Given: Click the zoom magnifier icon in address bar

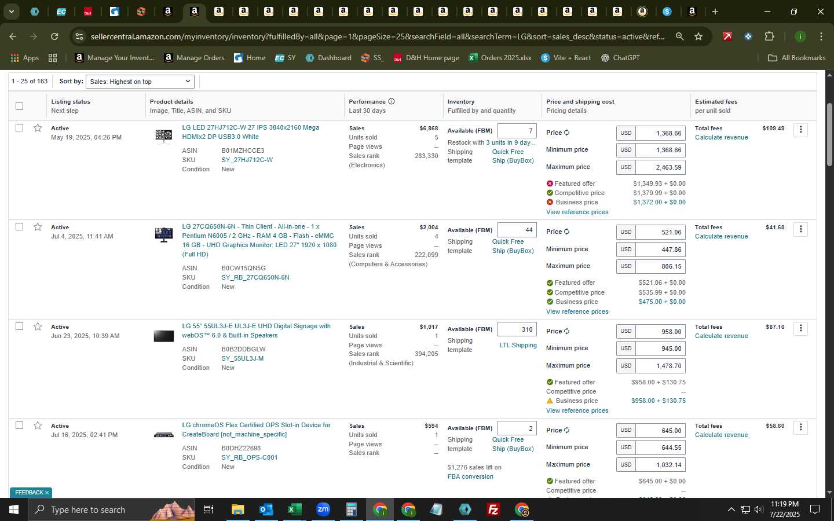Looking at the screenshot, I should (679, 36).
